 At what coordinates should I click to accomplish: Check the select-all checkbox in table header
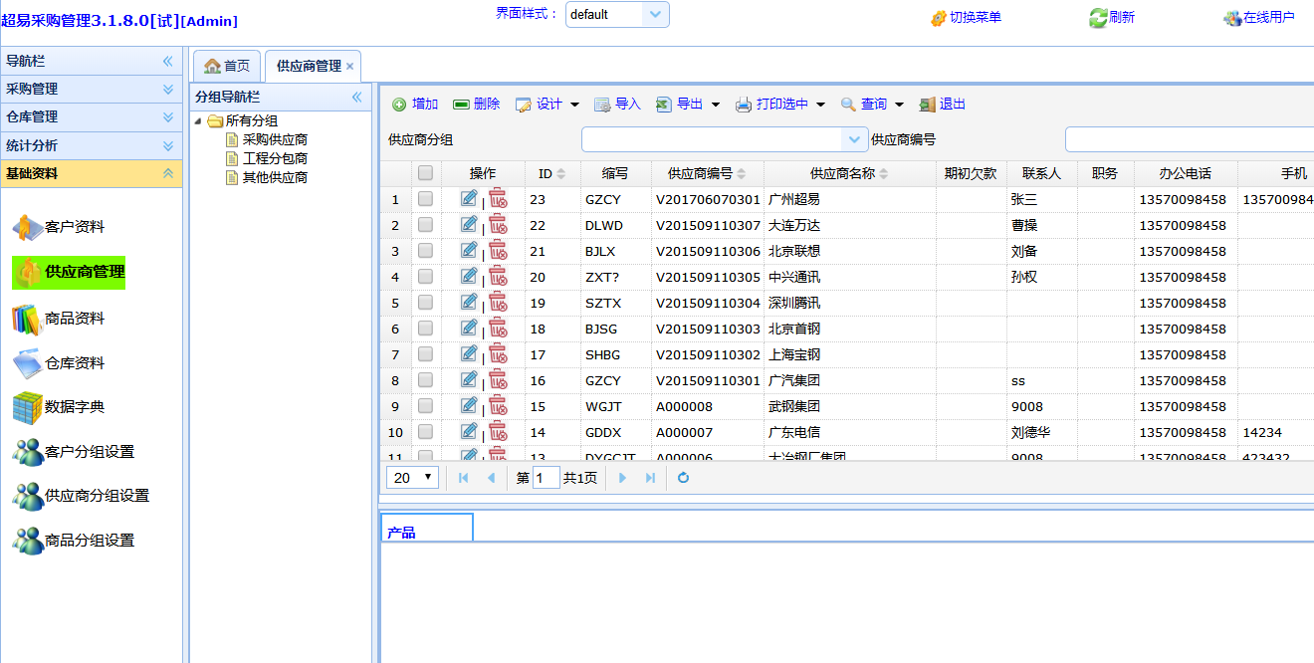coord(425,173)
